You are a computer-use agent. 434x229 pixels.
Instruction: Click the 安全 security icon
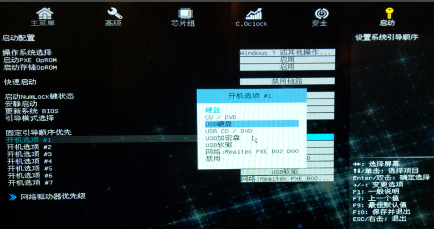[x=320, y=14]
